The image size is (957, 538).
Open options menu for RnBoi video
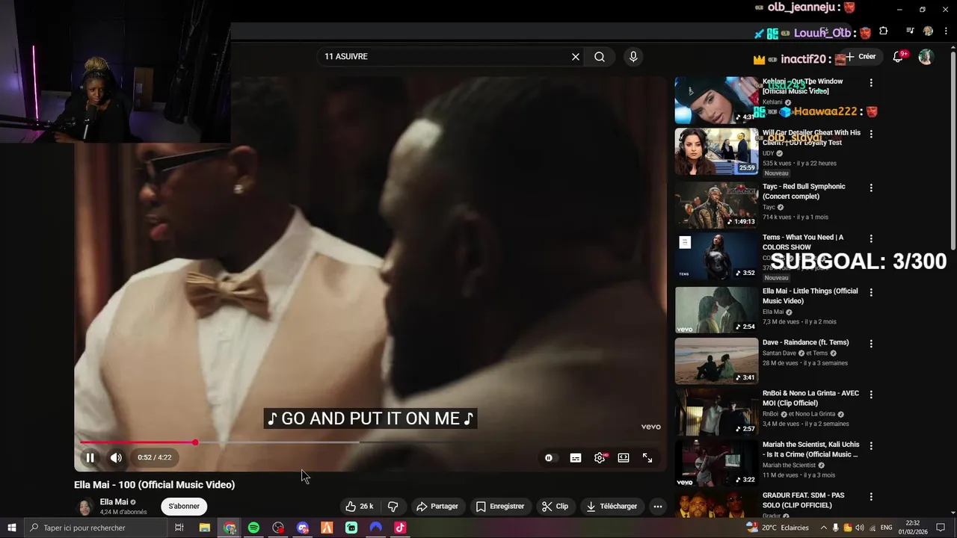click(871, 395)
